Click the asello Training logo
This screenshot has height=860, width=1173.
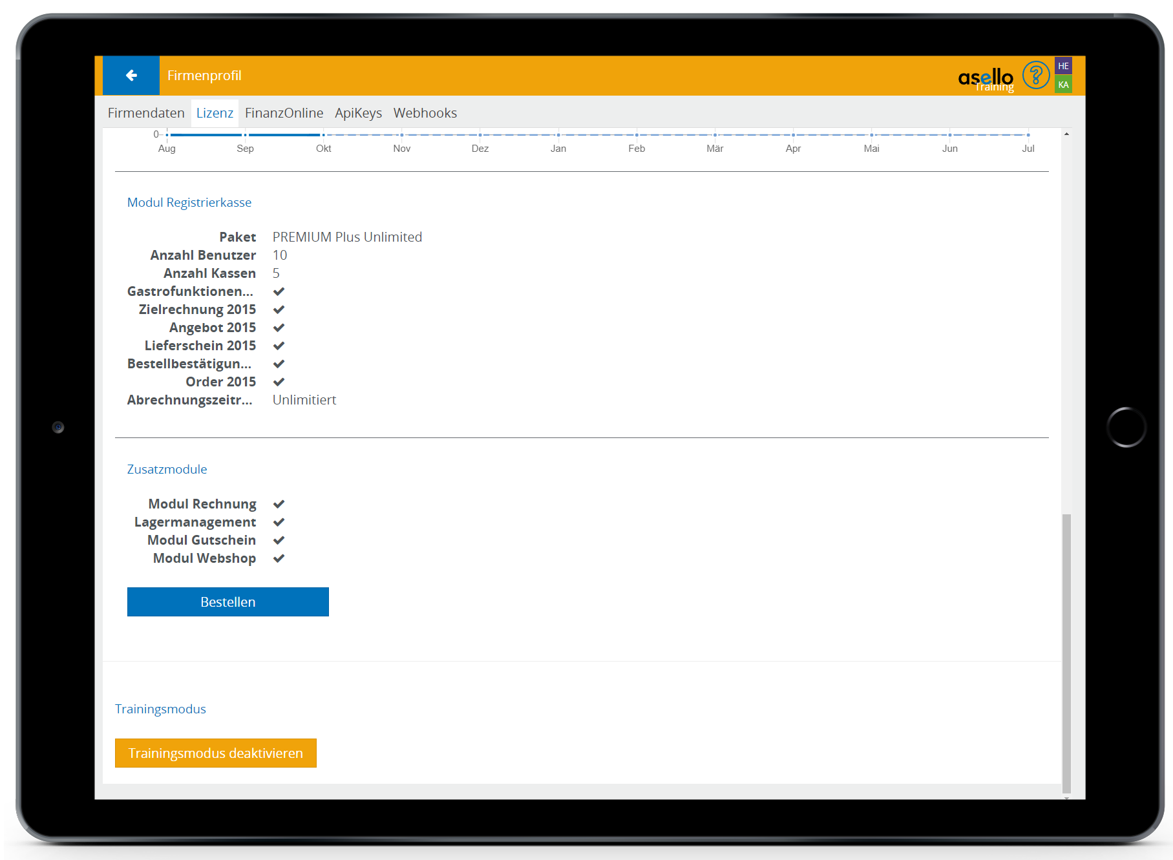985,79
